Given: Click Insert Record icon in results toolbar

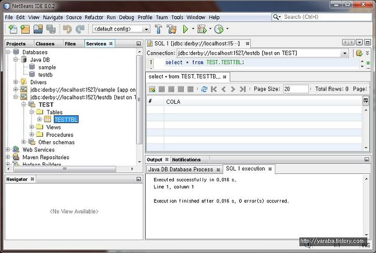Looking at the screenshot, I should [x=152, y=89].
